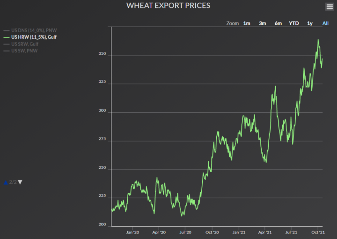The height and width of the screenshot is (239, 337).
Task: Click the Jan '21 x-axis label
Action: (x=239, y=232)
